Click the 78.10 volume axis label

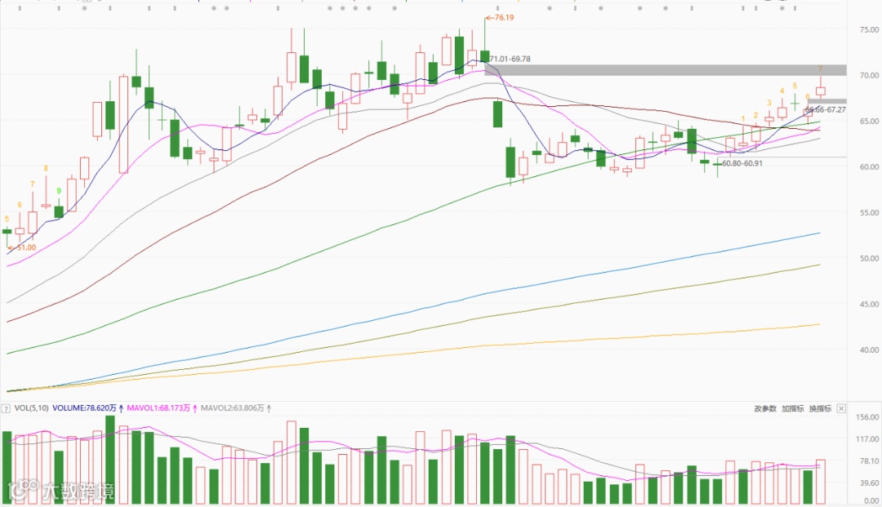[x=869, y=461]
